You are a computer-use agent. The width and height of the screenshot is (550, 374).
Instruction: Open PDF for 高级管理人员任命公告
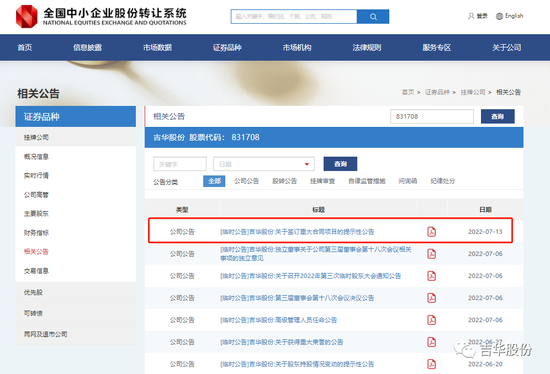431,320
